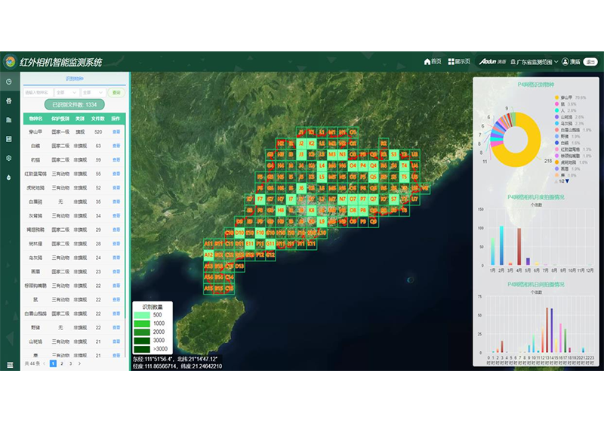Click 查看 link for 穿山甲 row
This screenshot has height=423, width=604.
point(116,131)
